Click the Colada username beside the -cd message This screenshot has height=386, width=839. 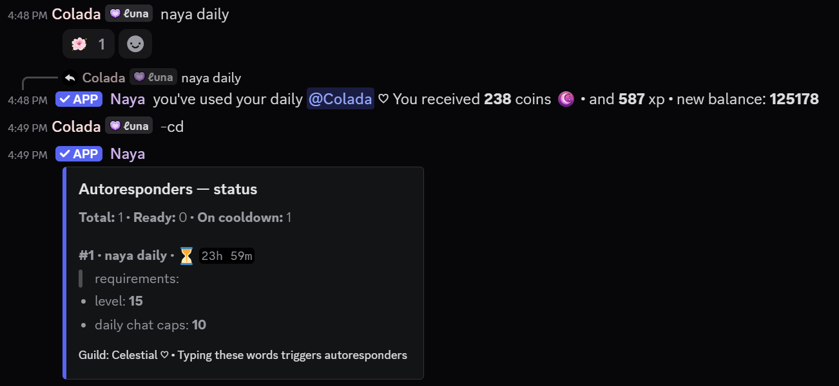click(76, 127)
